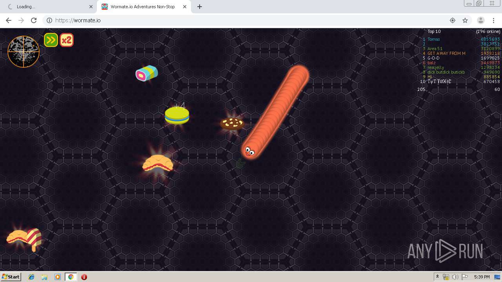Go back with the browser back arrow
502x282 pixels.
[x=9, y=20]
